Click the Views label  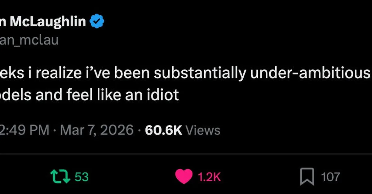(x=203, y=130)
